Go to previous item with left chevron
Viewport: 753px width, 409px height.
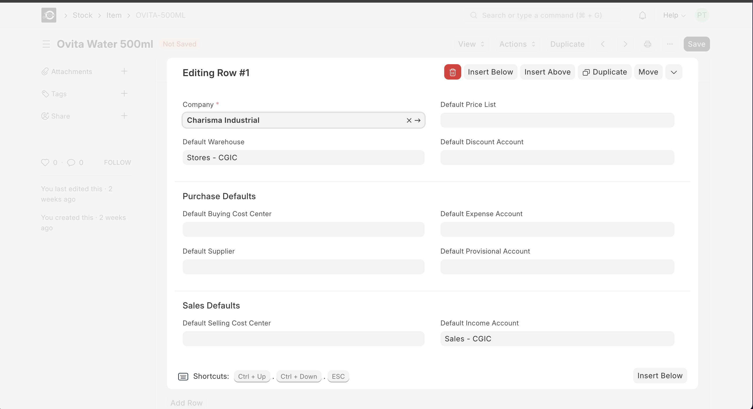603,44
